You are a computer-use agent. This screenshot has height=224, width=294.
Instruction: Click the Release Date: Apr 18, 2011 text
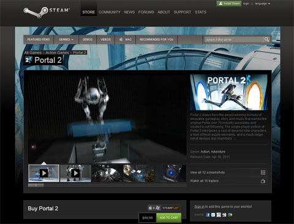[x=210, y=157]
